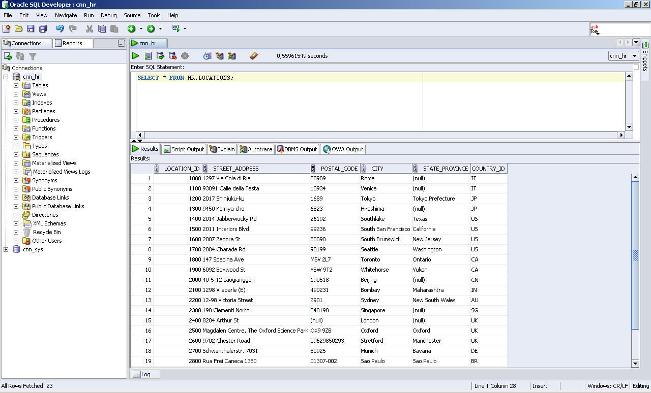The width and height of the screenshot is (651, 393).
Task: Open dropdown arrow beside SQL Worksheet icon
Action: pyautogui.click(x=185, y=29)
